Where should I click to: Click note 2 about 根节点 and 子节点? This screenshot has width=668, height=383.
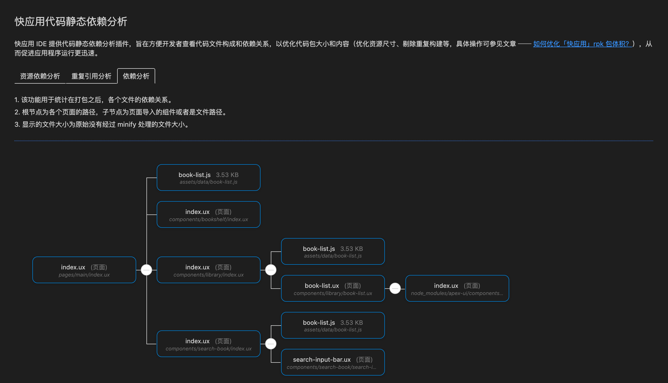click(122, 112)
